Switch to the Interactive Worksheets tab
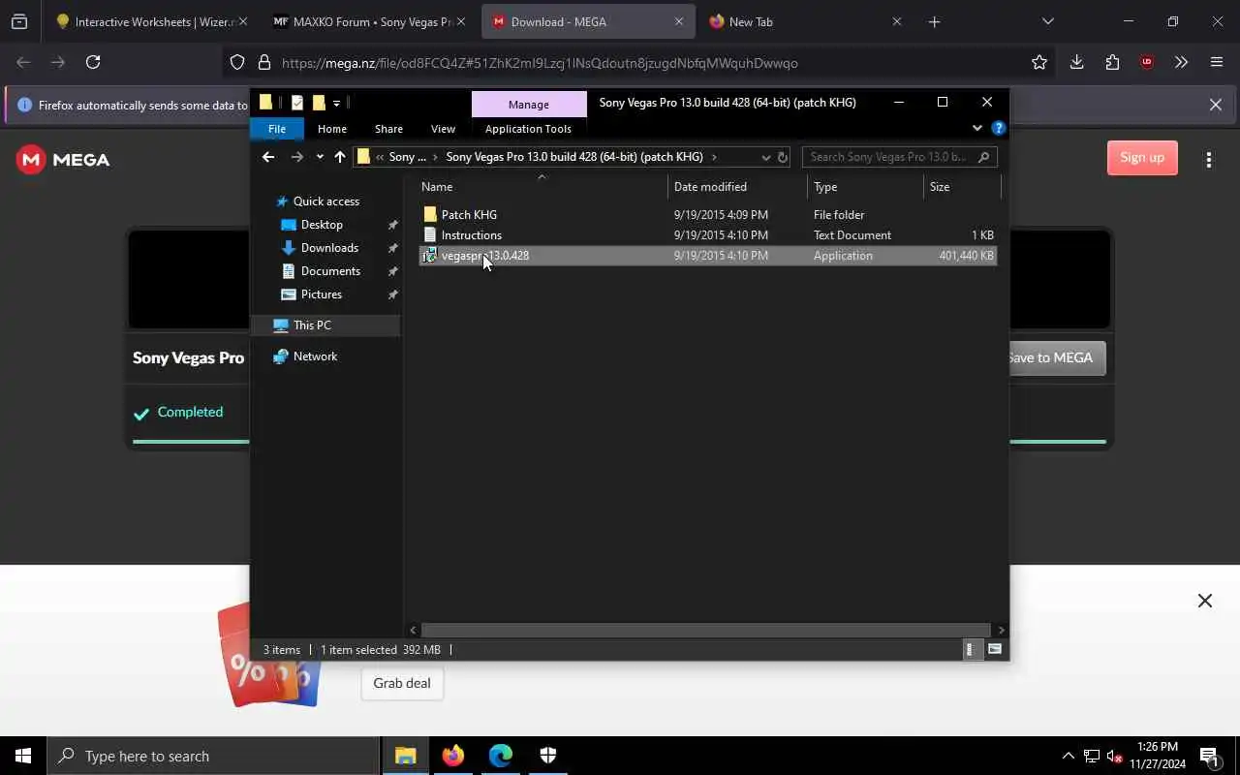The width and height of the screenshot is (1240, 775). point(152,21)
